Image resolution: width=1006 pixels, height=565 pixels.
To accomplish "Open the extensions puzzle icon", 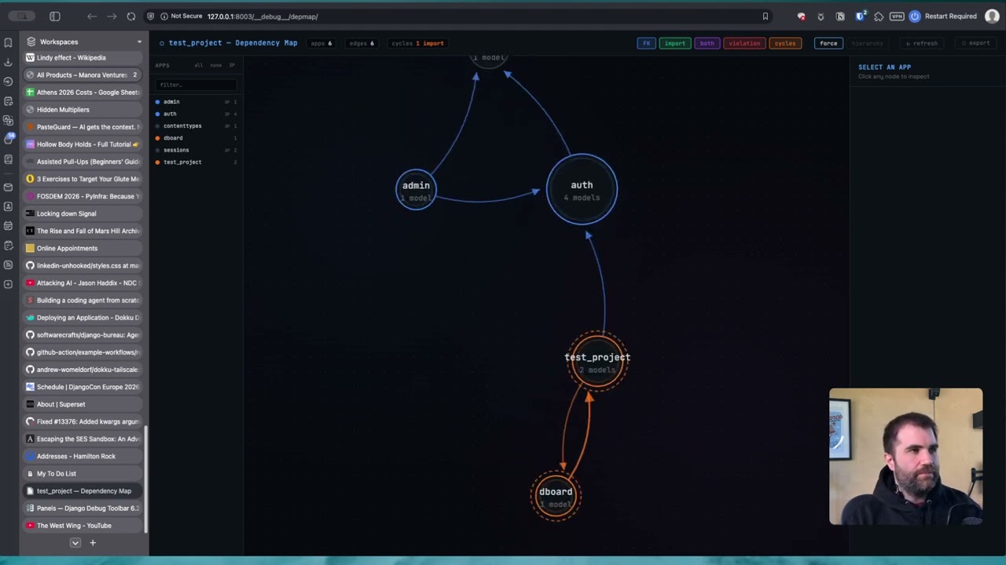I will pyautogui.click(x=879, y=16).
